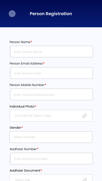This screenshot has height=181, width=102.
Task: Click the red asterisk beside Gender
Action: 22,127
